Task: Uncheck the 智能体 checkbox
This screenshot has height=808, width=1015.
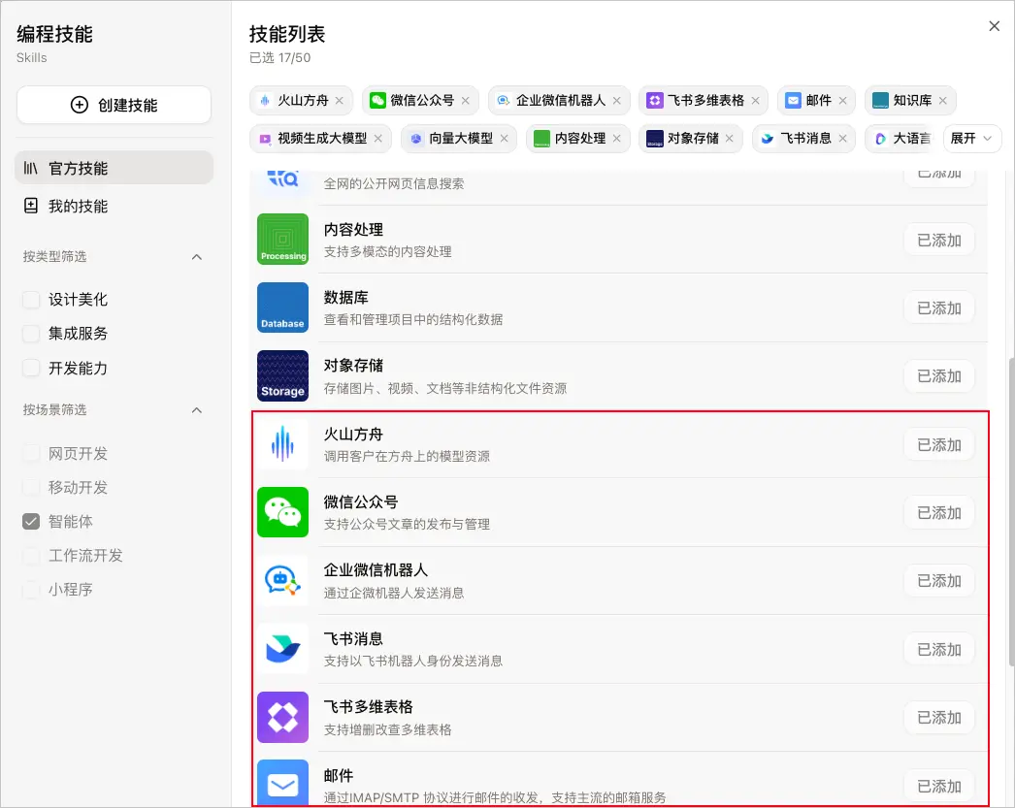Action: coord(31,522)
